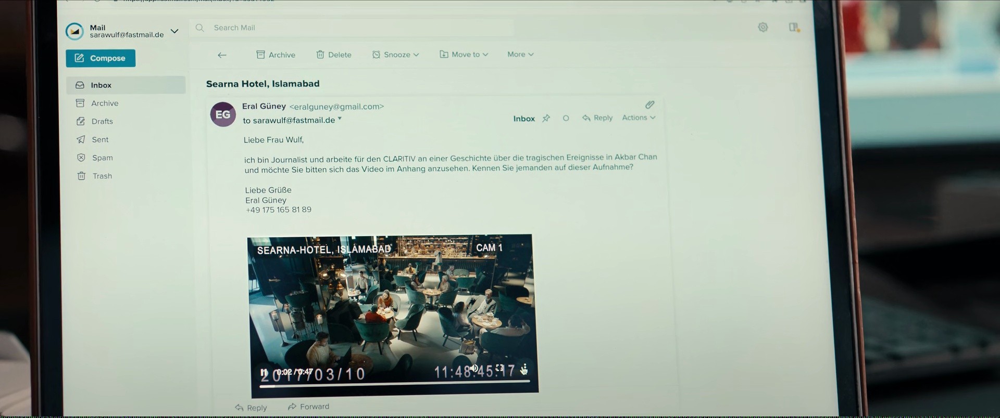Open the Snooze dropdown
The image size is (1000, 418).
pyautogui.click(x=395, y=55)
